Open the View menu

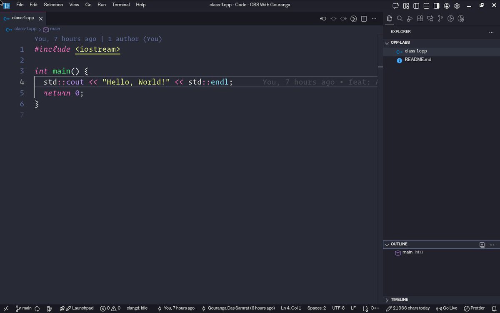coord(74,5)
